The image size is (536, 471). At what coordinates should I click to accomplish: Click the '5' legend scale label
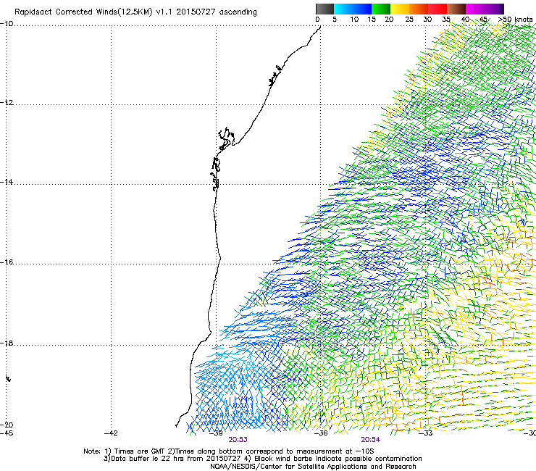click(x=335, y=20)
